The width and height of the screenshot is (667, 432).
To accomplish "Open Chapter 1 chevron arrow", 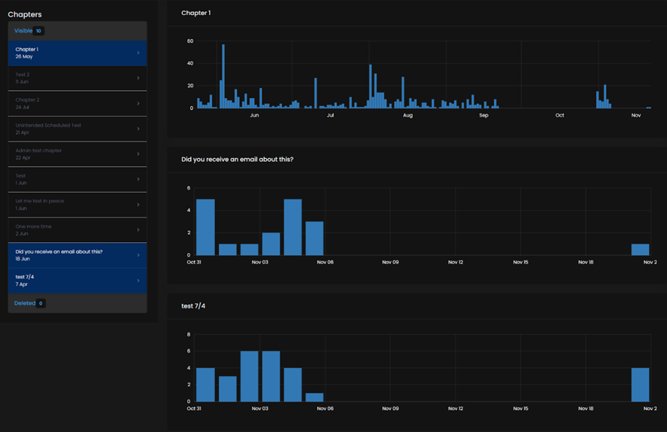I will coord(138,53).
